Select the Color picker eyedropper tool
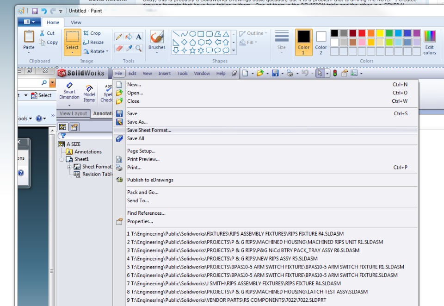444x306 pixels. 129,48
